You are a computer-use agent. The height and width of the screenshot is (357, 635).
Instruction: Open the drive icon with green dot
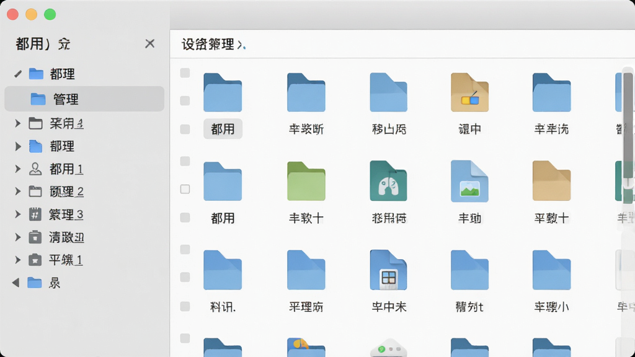(x=388, y=348)
